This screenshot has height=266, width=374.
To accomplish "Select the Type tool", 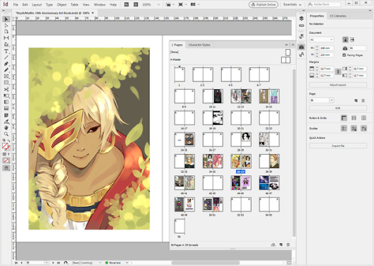I will pyautogui.click(x=6, y=51).
